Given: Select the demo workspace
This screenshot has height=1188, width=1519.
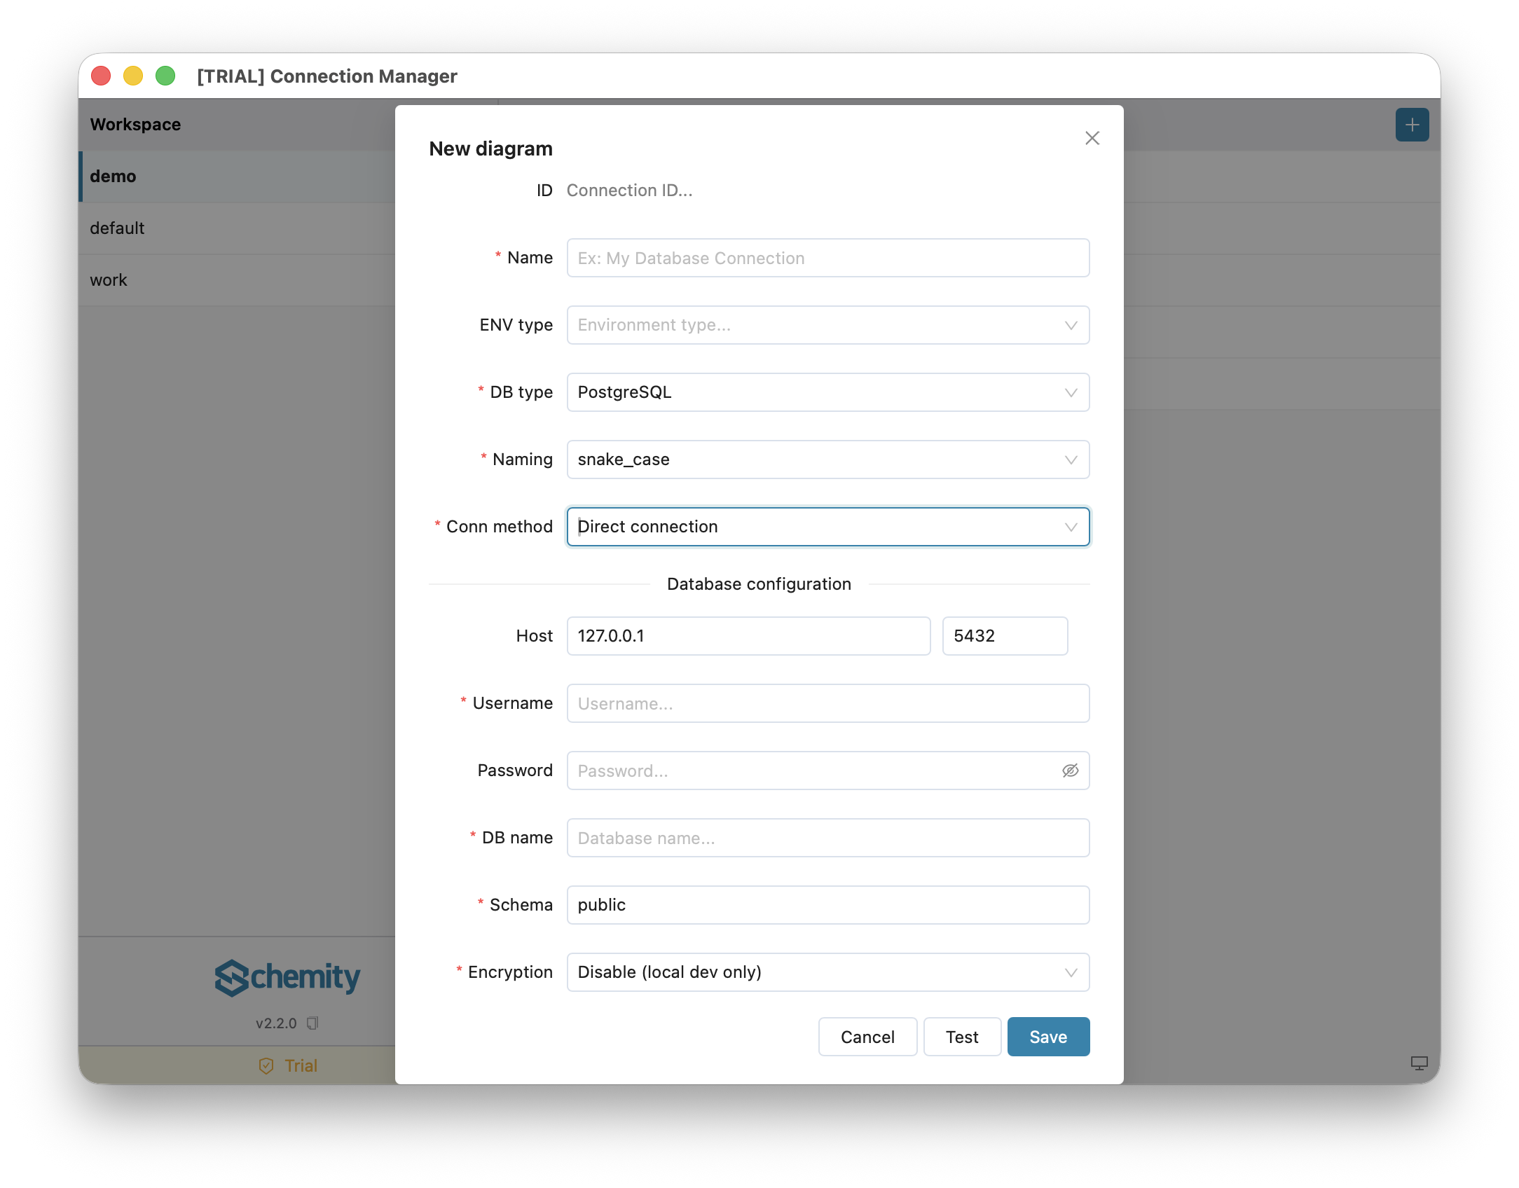Looking at the screenshot, I should coord(237,177).
